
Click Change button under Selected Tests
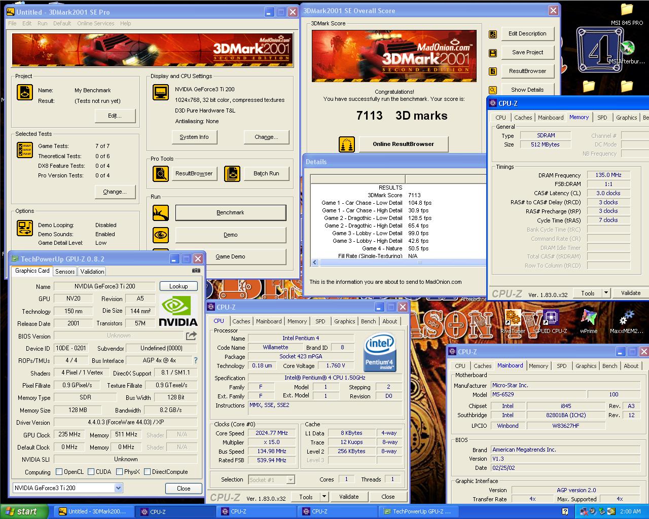[115, 192]
